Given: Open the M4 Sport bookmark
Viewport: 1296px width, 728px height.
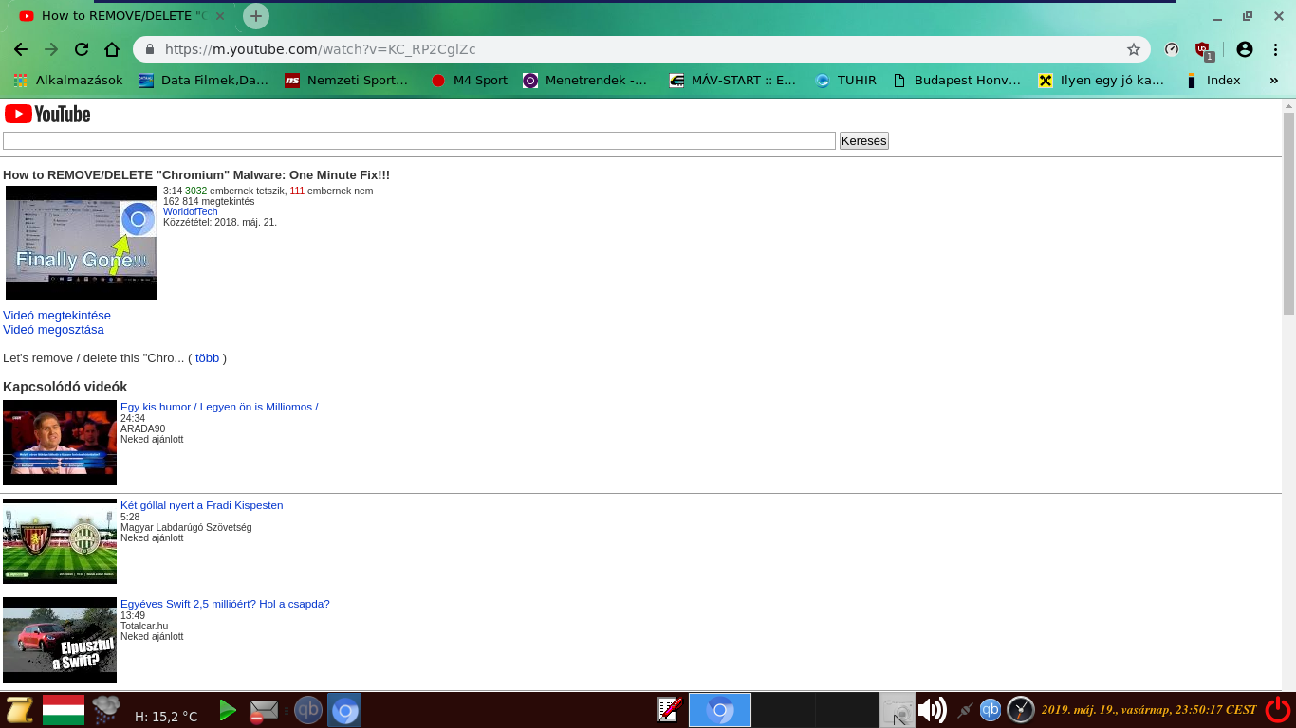Looking at the screenshot, I should coord(469,81).
